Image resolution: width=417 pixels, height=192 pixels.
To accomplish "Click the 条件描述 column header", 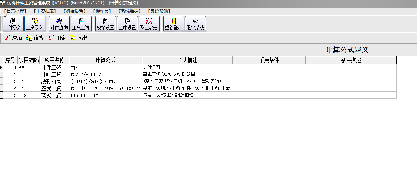I will pyautogui.click(x=351, y=60).
